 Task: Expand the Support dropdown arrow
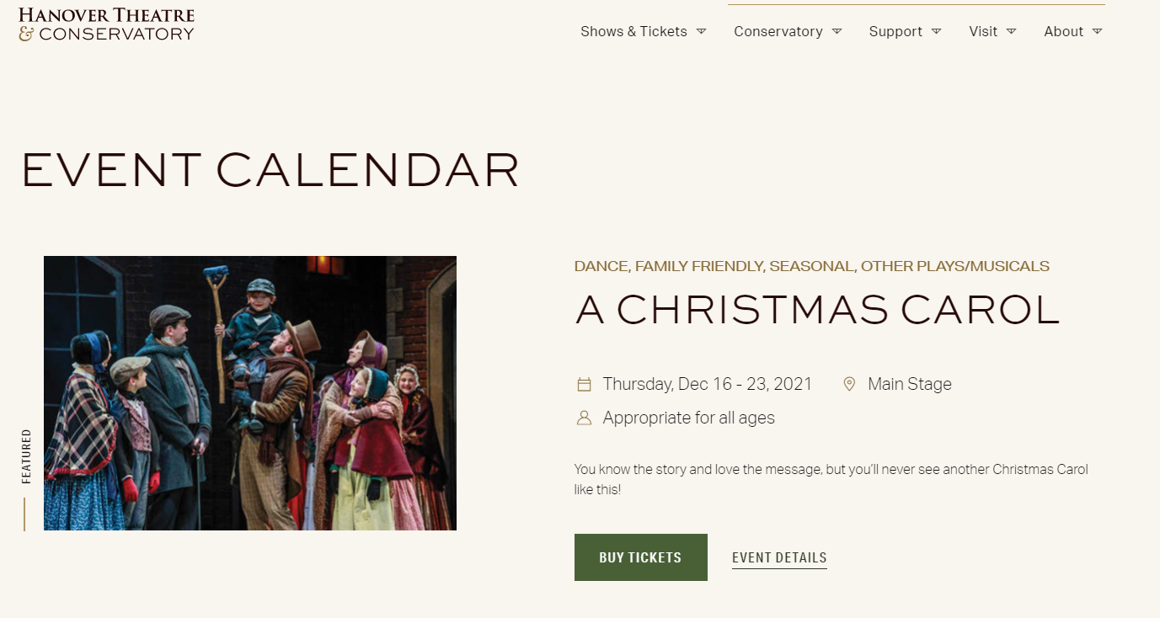coord(936,32)
